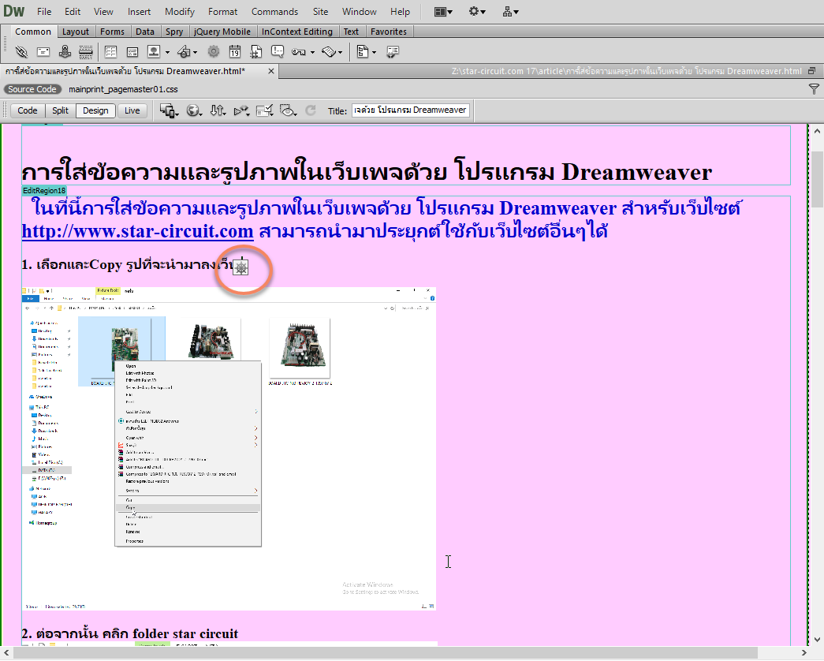Open Preview in Browser globe dropdown

coord(195,110)
